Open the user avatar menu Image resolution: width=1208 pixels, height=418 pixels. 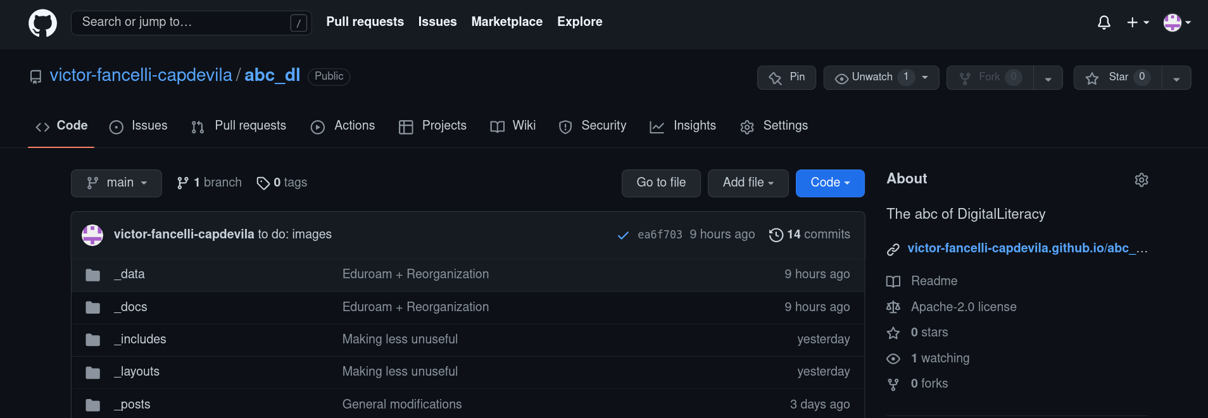1177,23
